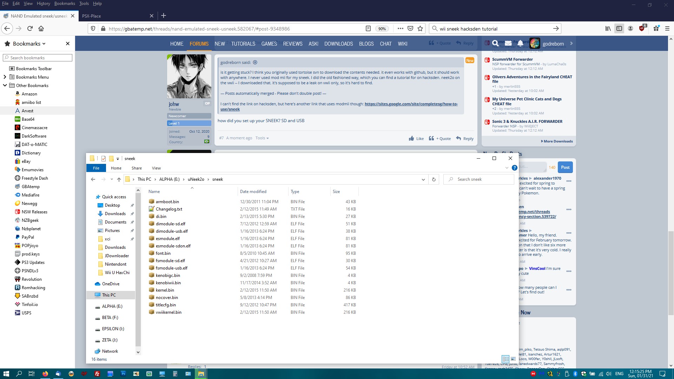Open Explorer help question mark
Viewport: 674px width, 379px height.
[x=514, y=168]
